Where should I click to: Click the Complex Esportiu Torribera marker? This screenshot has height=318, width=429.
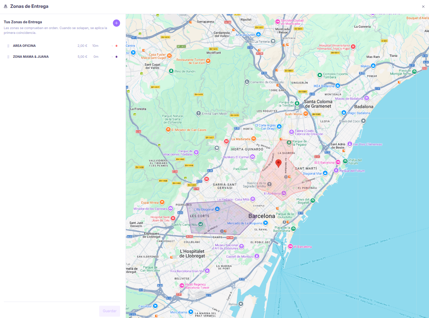[x=320, y=75]
